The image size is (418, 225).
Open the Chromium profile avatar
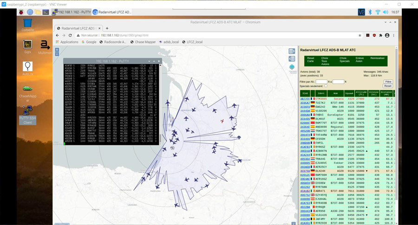click(387, 35)
